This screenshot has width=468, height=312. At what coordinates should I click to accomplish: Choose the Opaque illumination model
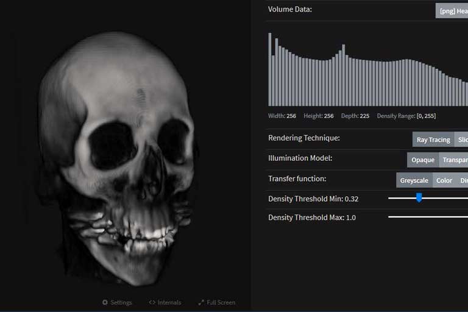(422, 160)
